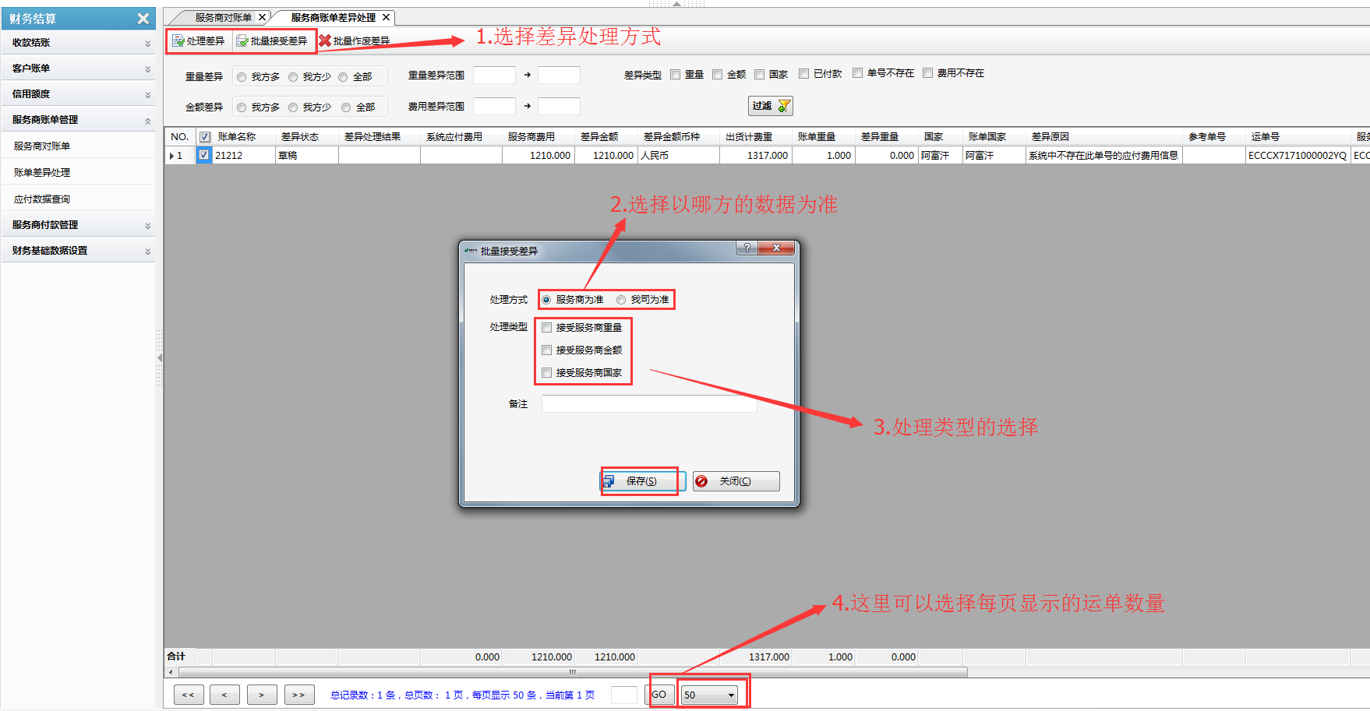Click the 备注 remark input field
Viewport: 1370px width, 711px height.
click(x=648, y=404)
